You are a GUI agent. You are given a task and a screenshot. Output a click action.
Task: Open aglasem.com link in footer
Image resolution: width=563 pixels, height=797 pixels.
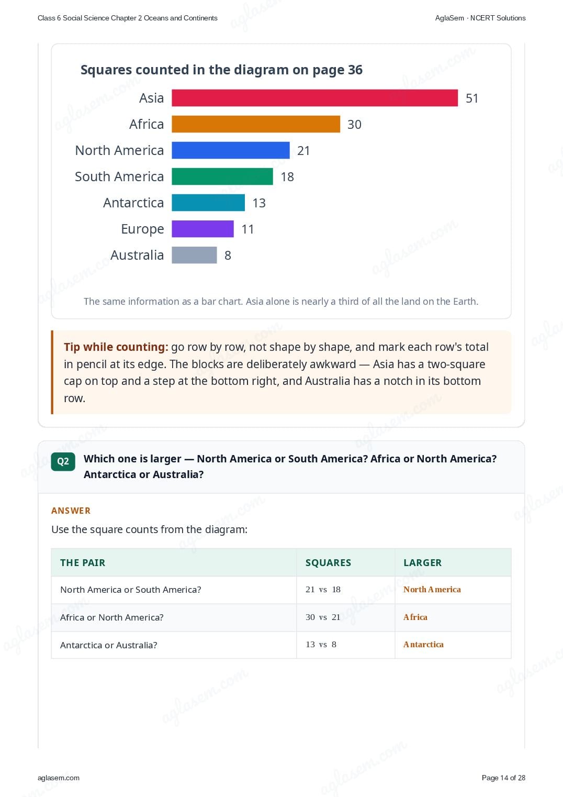click(x=59, y=778)
